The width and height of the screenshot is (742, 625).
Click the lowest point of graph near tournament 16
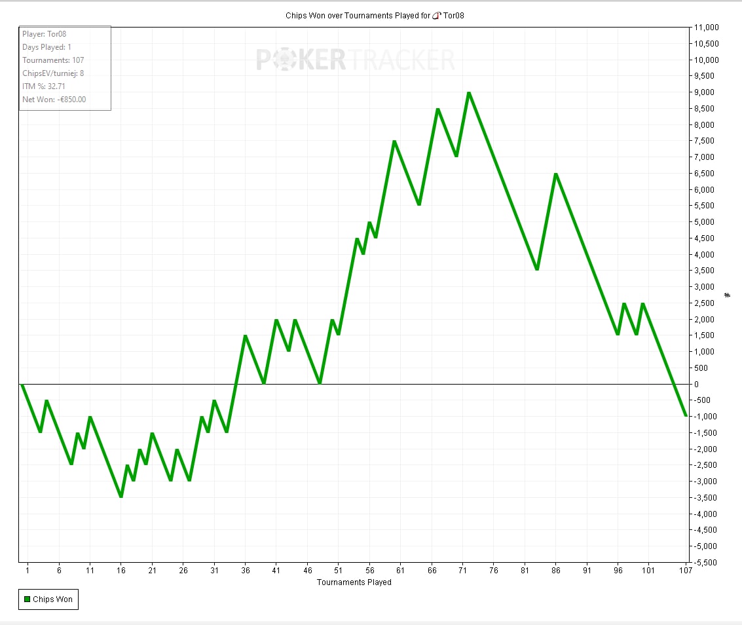click(121, 496)
